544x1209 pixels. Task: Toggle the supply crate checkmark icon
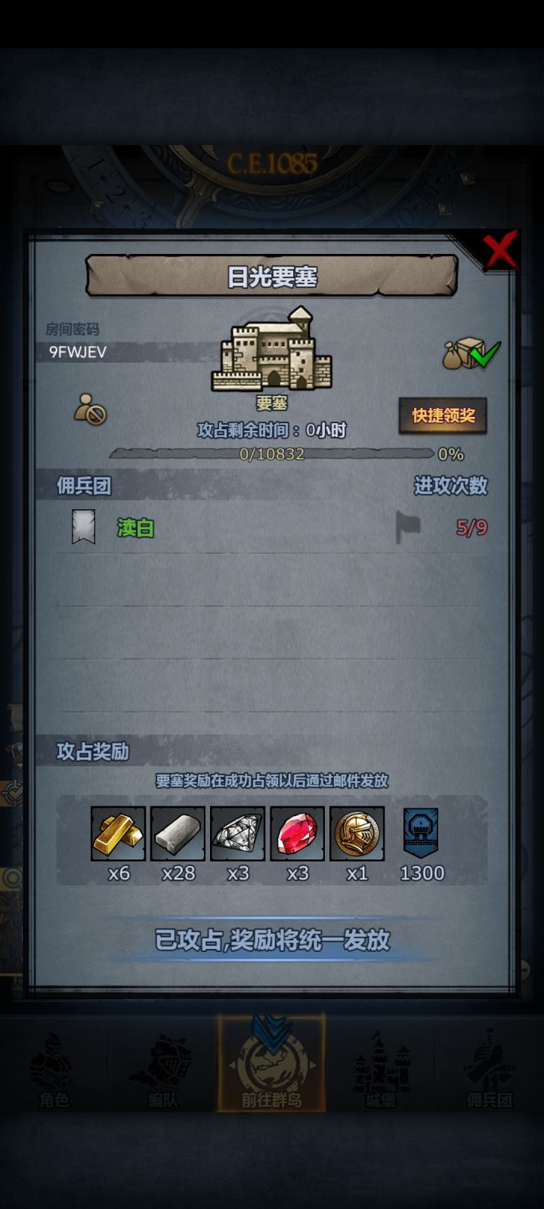[471, 354]
